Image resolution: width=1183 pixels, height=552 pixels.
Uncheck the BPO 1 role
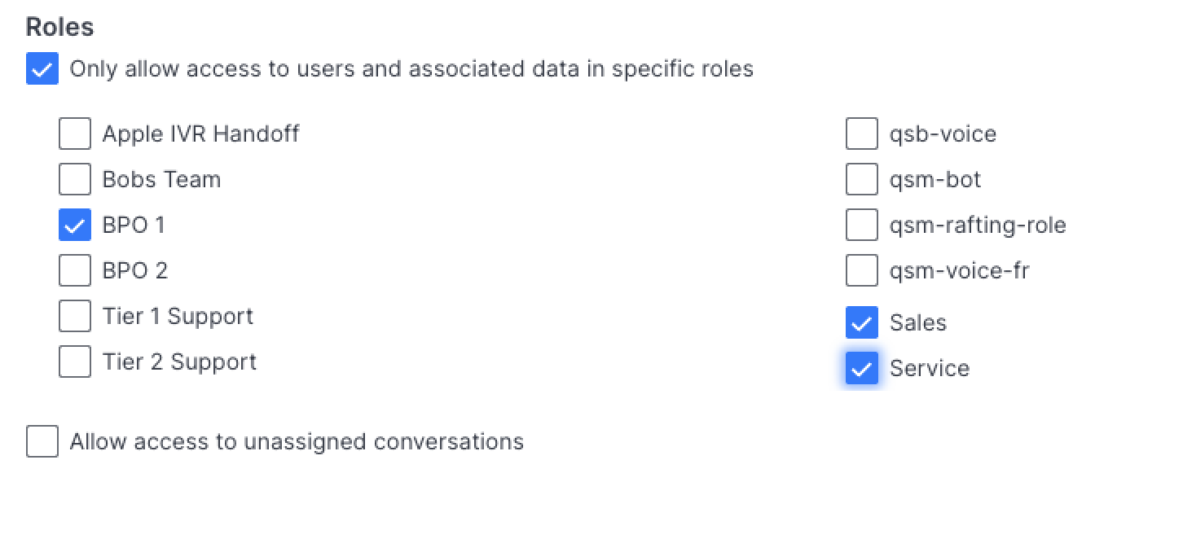75,225
